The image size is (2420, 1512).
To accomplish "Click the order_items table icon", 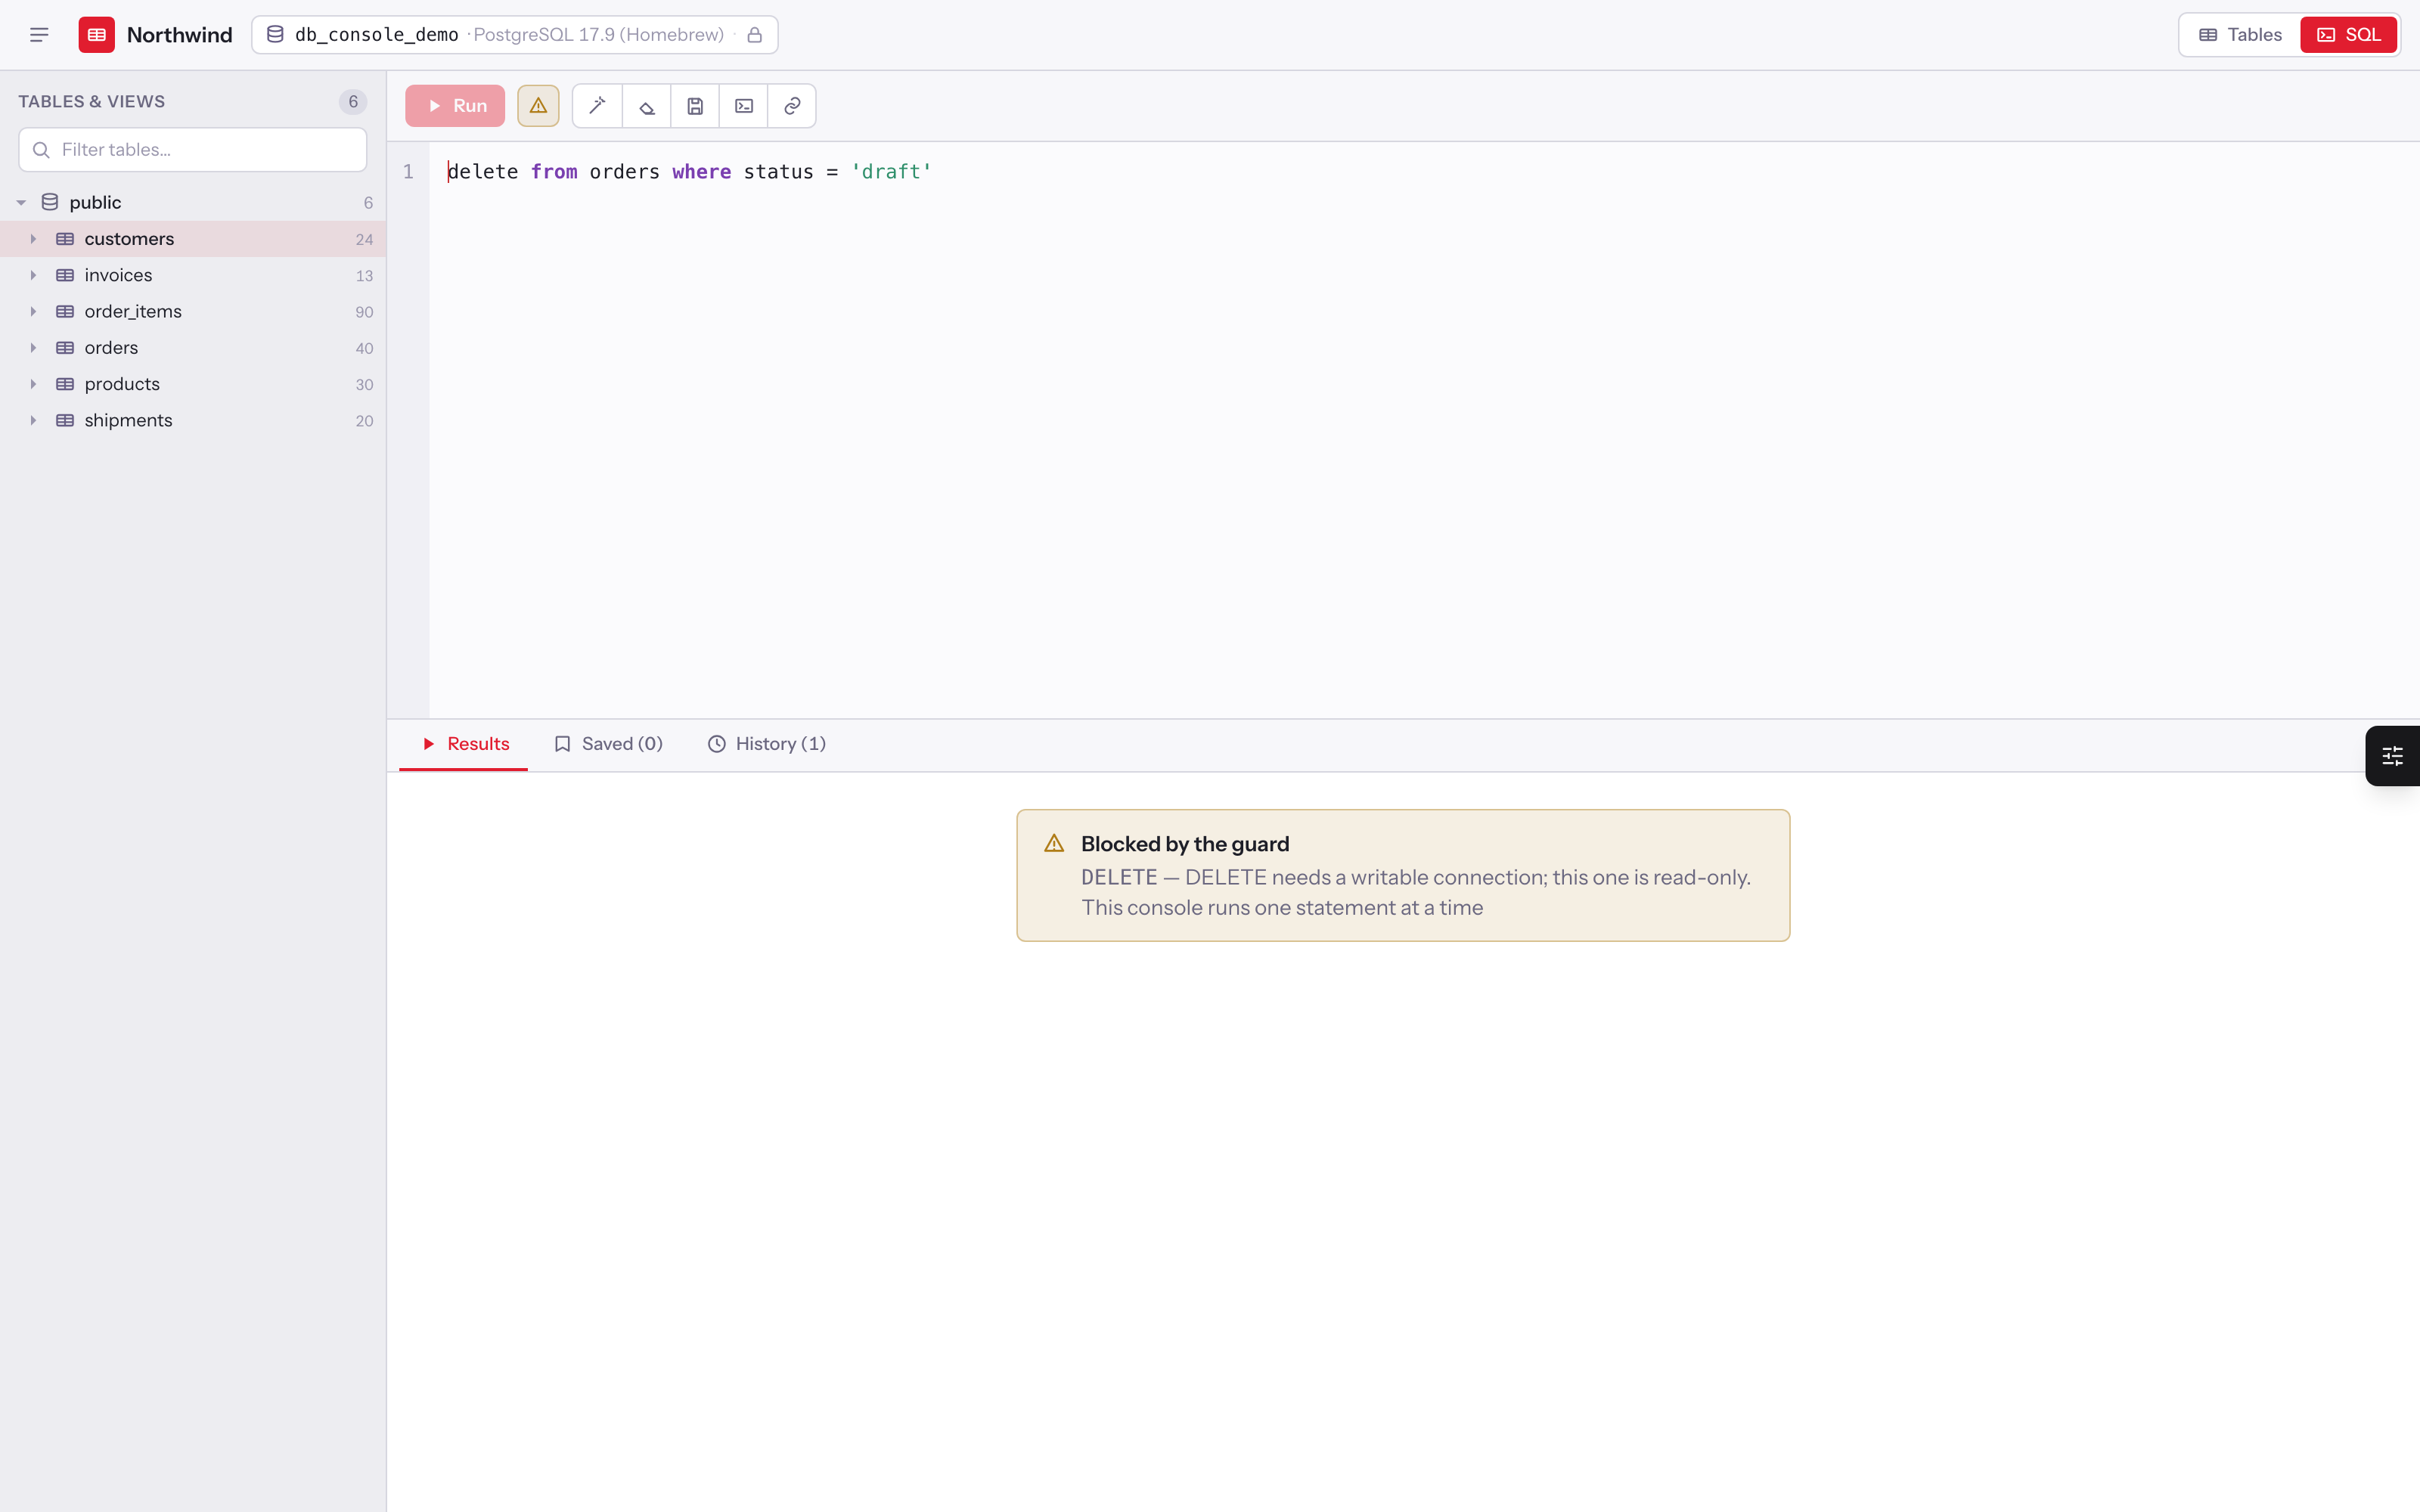I will coord(65,312).
